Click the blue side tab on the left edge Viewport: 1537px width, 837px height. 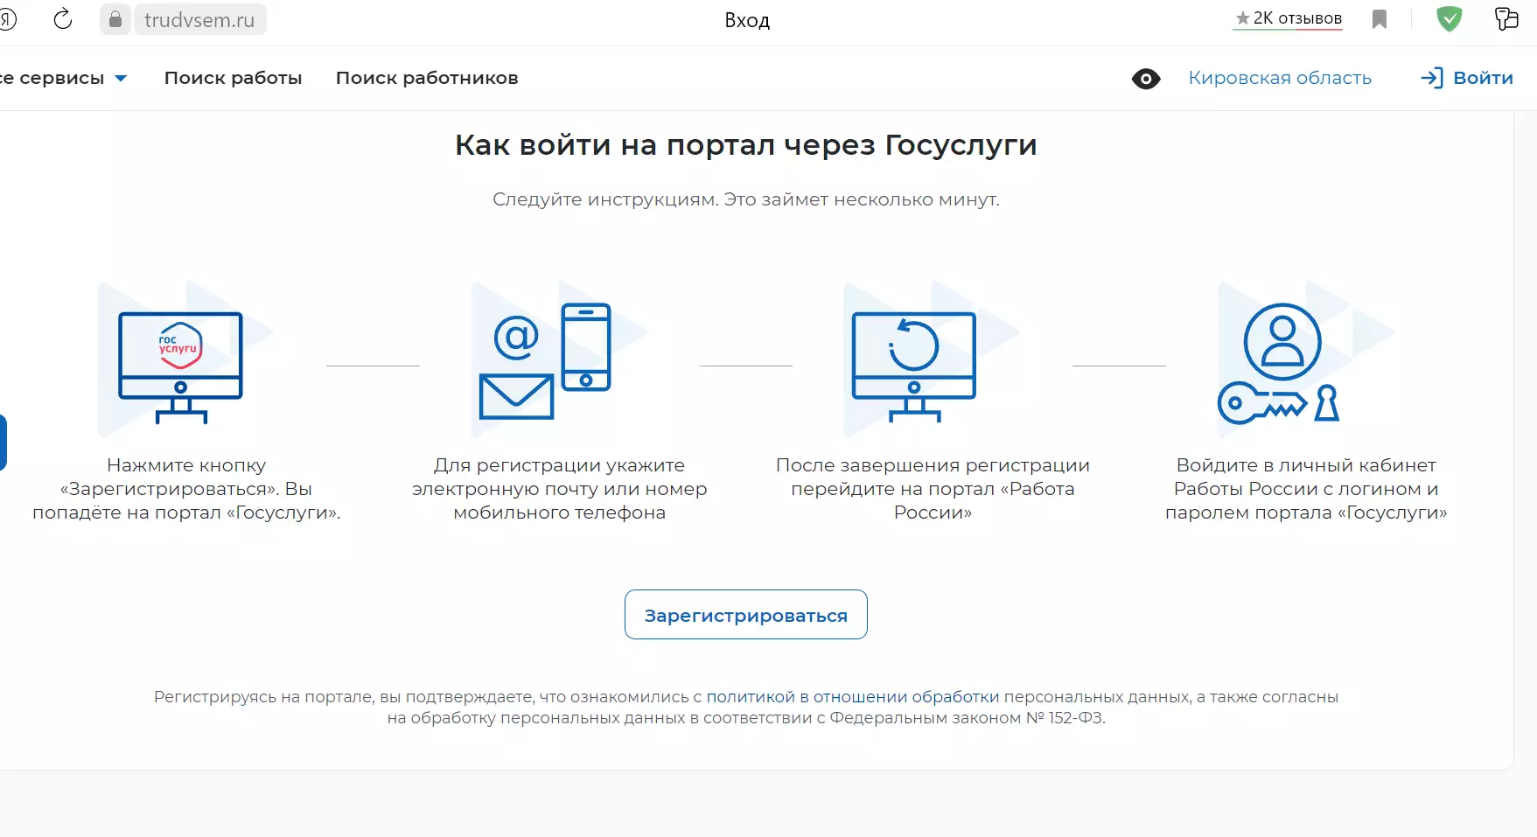[x=3, y=443]
